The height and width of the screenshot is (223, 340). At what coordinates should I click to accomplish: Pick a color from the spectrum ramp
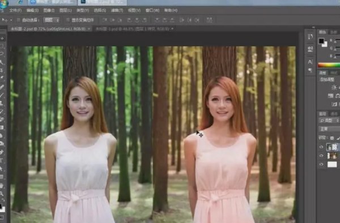329,65
